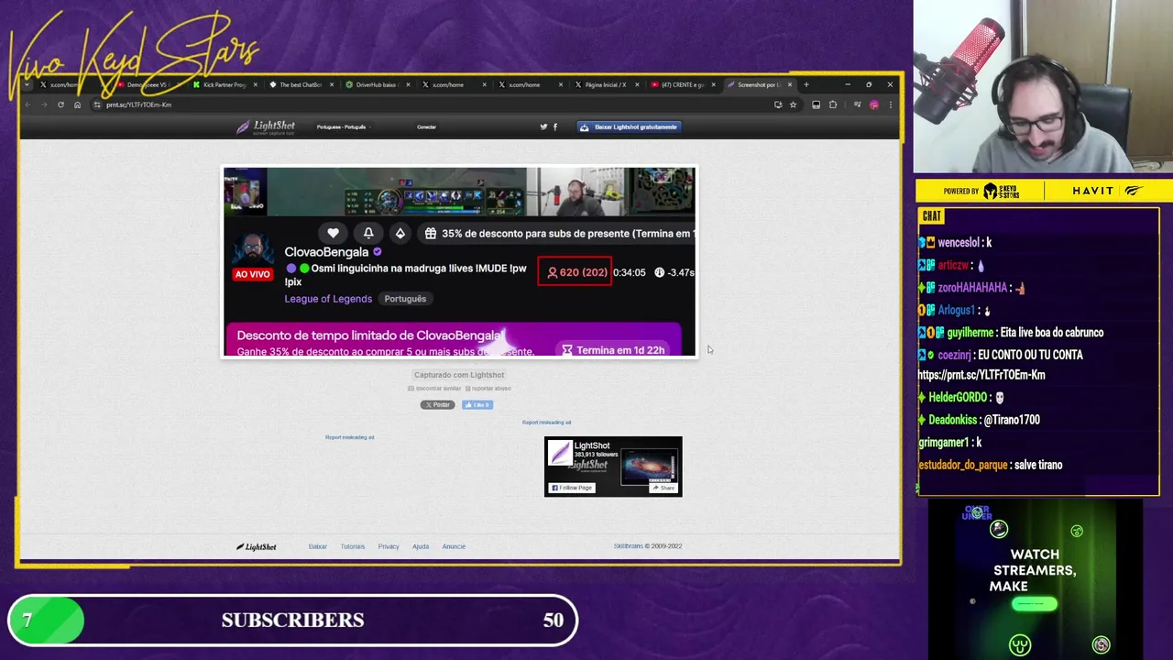1173x660 pixels.
Task: Open the Tutoriais footer link
Action: pos(353,546)
